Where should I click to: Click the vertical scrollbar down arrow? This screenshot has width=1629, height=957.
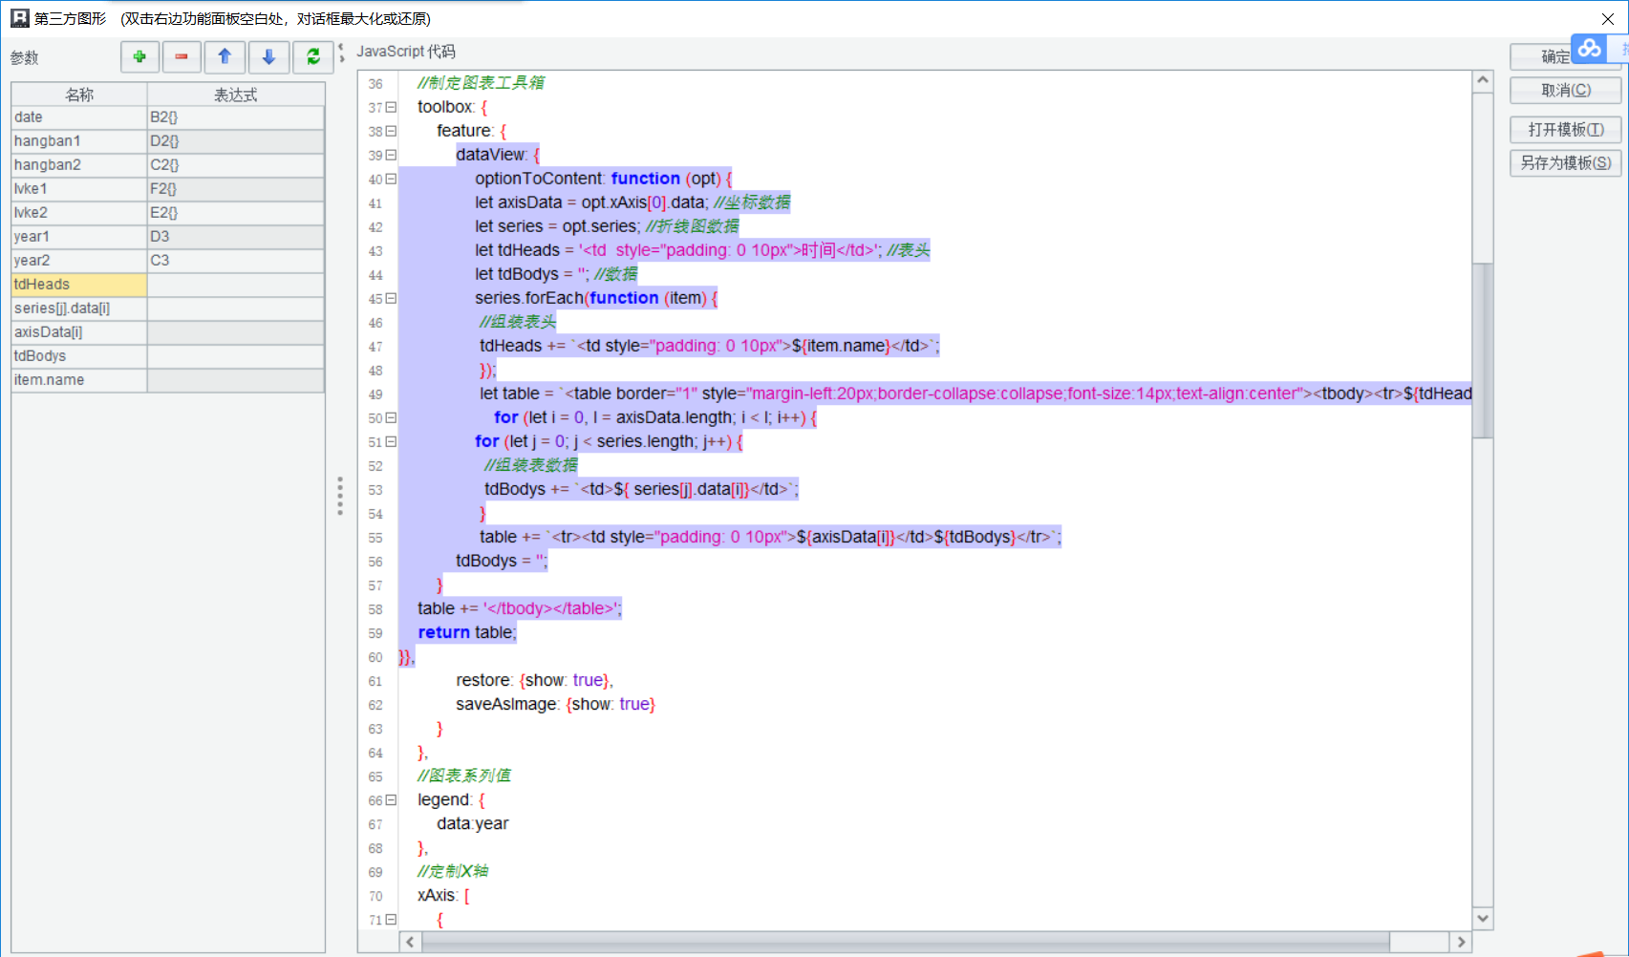(x=1483, y=919)
